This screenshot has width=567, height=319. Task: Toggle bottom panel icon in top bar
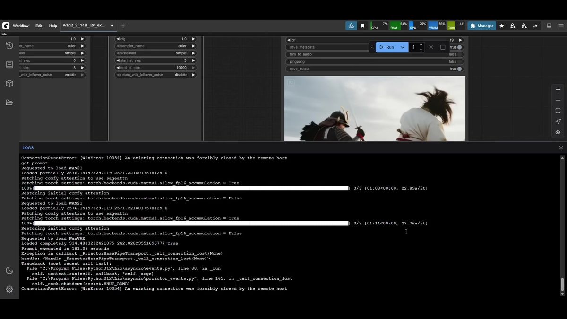(549, 26)
